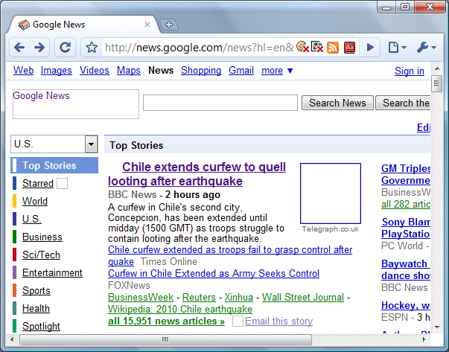Reload the Google News page

tap(66, 47)
